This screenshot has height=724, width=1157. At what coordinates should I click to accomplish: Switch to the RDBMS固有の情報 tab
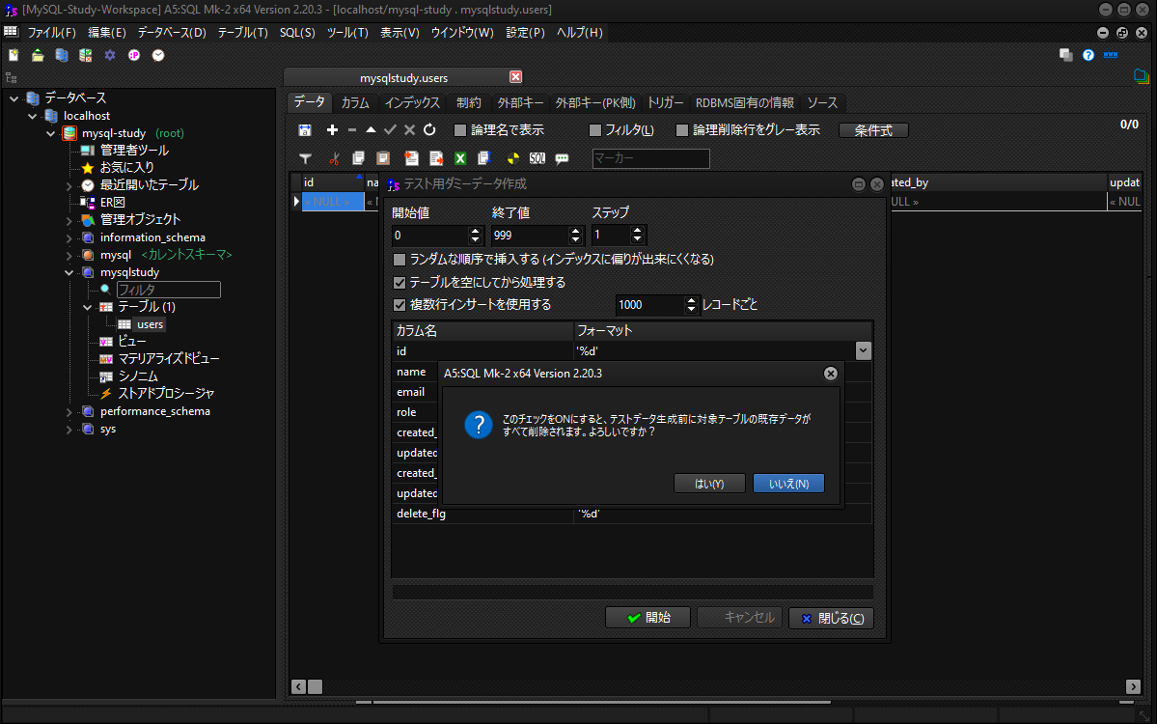(745, 102)
